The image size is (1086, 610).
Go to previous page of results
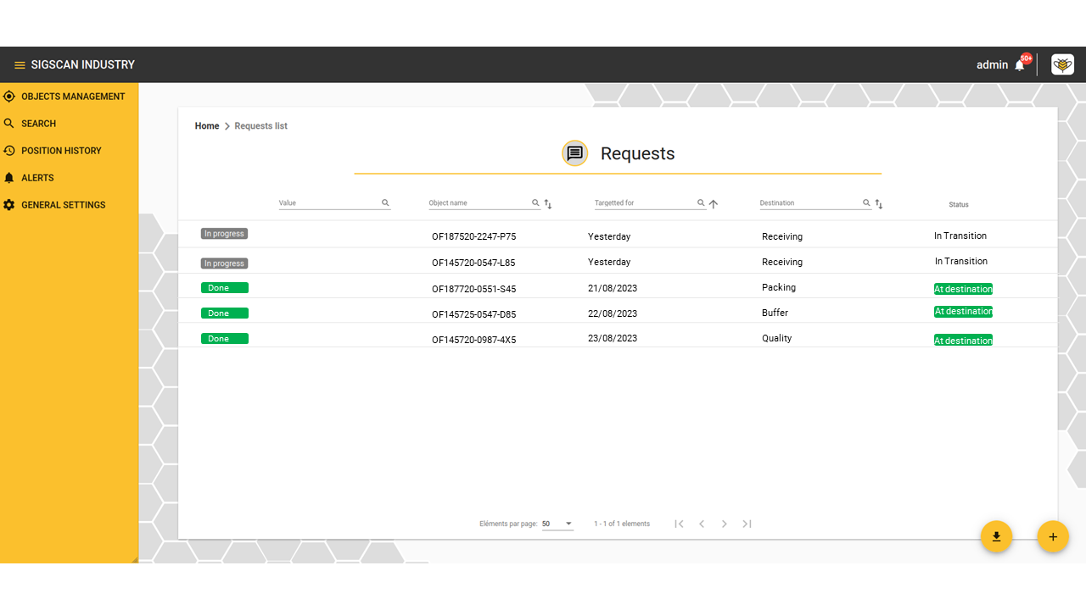(x=702, y=524)
